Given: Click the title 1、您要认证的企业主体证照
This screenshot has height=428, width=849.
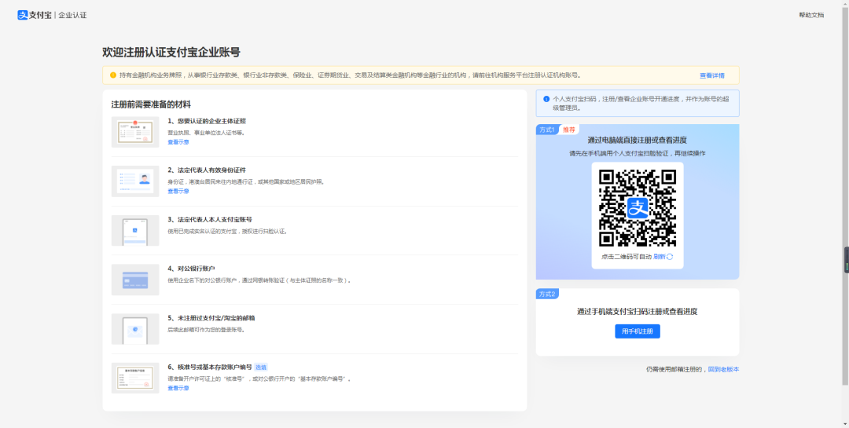Looking at the screenshot, I should (207, 121).
